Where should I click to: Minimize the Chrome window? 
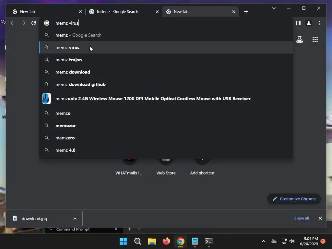pos(289,8)
